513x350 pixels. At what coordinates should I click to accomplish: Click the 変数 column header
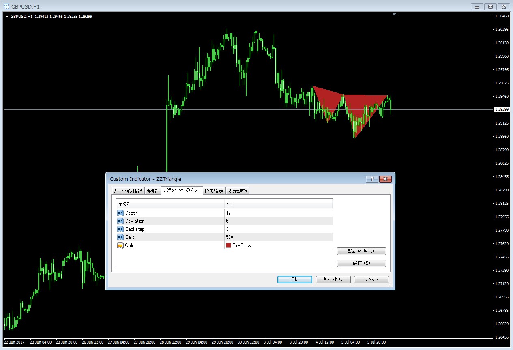pos(170,204)
